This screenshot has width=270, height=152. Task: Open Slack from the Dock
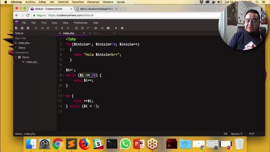(x=98, y=144)
